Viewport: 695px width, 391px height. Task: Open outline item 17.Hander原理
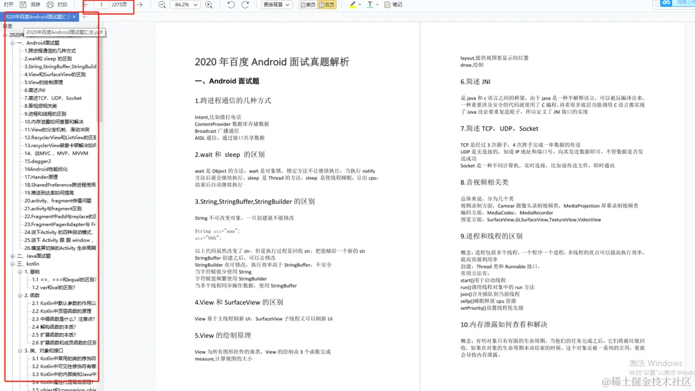click(41, 177)
